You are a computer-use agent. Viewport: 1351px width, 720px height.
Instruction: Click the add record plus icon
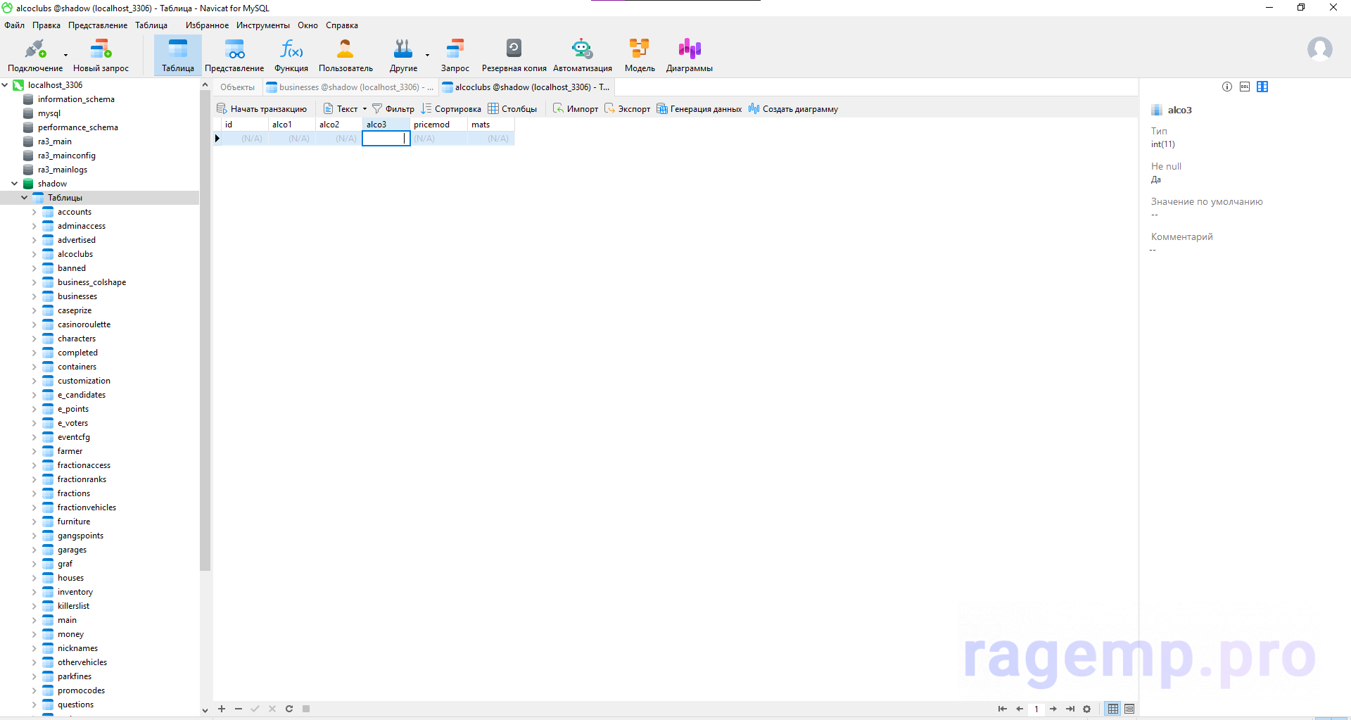point(222,709)
